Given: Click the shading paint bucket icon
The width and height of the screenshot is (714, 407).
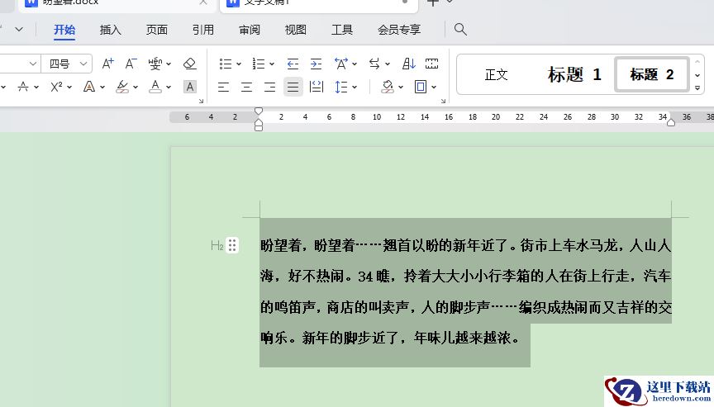Looking at the screenshot, I should point(388,87).
